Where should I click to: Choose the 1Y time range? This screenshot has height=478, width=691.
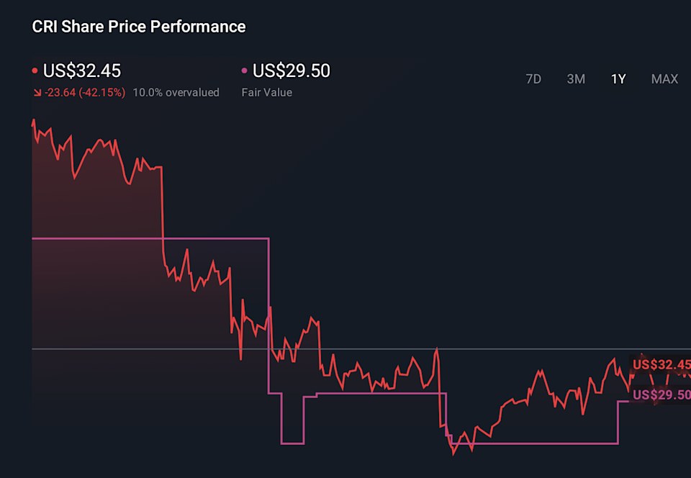pyautogui.click(x=618, y=79)
